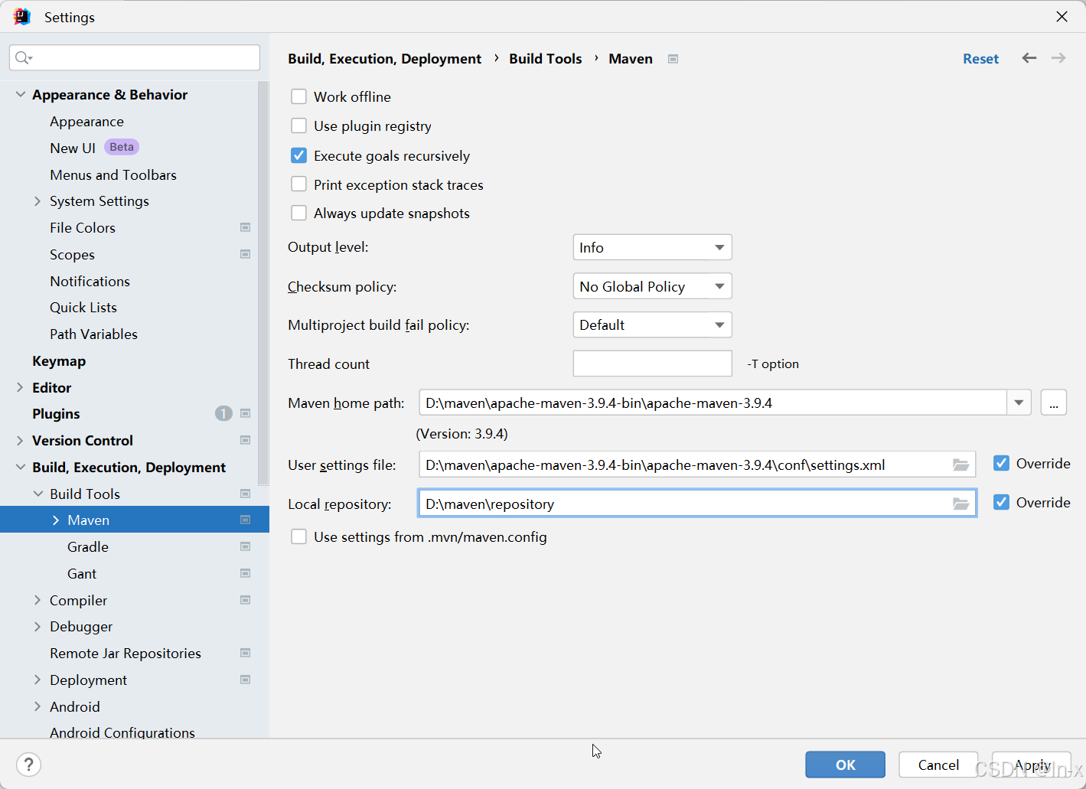Click the settings search field
This screenshot has height=789, width=1086.
tap(135, 58)
